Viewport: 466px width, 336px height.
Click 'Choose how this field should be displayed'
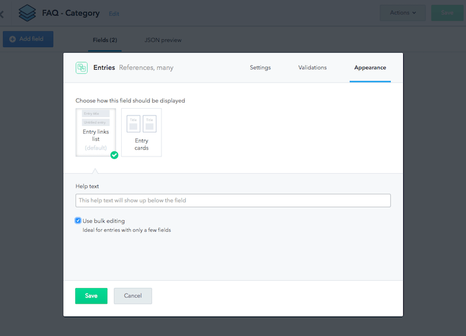click(130, 101)
